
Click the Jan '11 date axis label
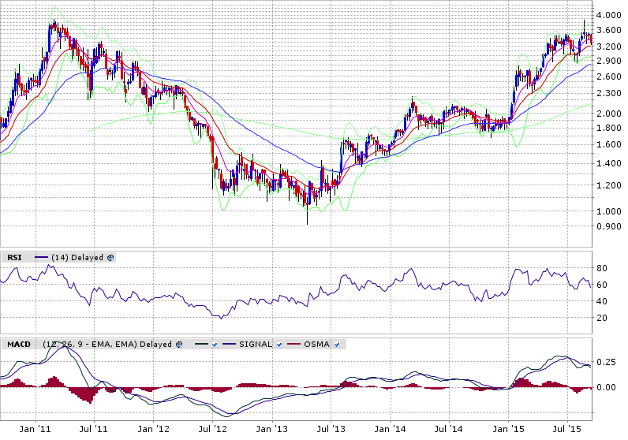[x=36, y=429]
